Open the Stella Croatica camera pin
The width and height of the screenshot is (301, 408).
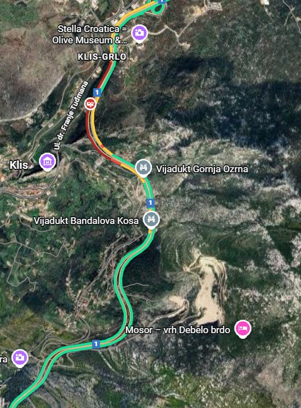pyautogui.click(x=139, y=33)
